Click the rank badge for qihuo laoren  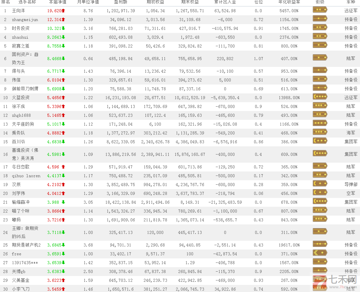(320, 175)
